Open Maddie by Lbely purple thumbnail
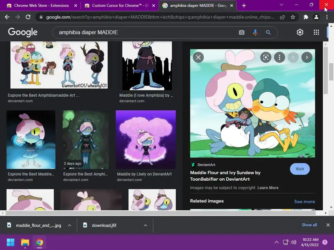The width and height of the screenshot is (334, 250). tap(146, 140)
